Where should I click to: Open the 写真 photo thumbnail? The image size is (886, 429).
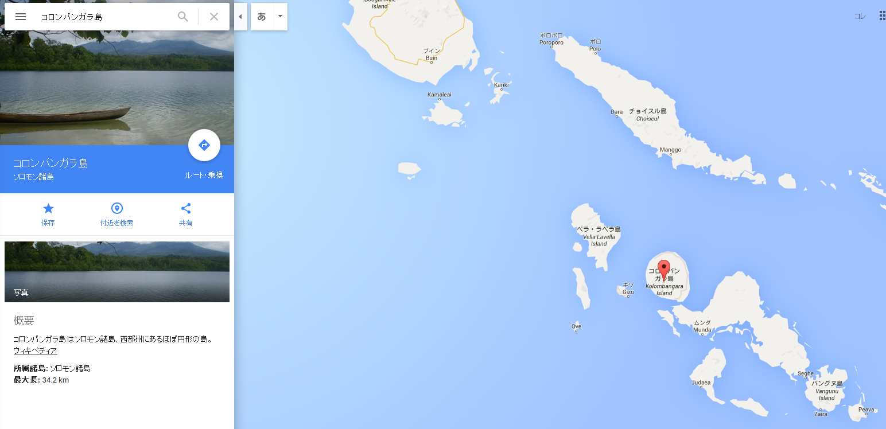117,272
